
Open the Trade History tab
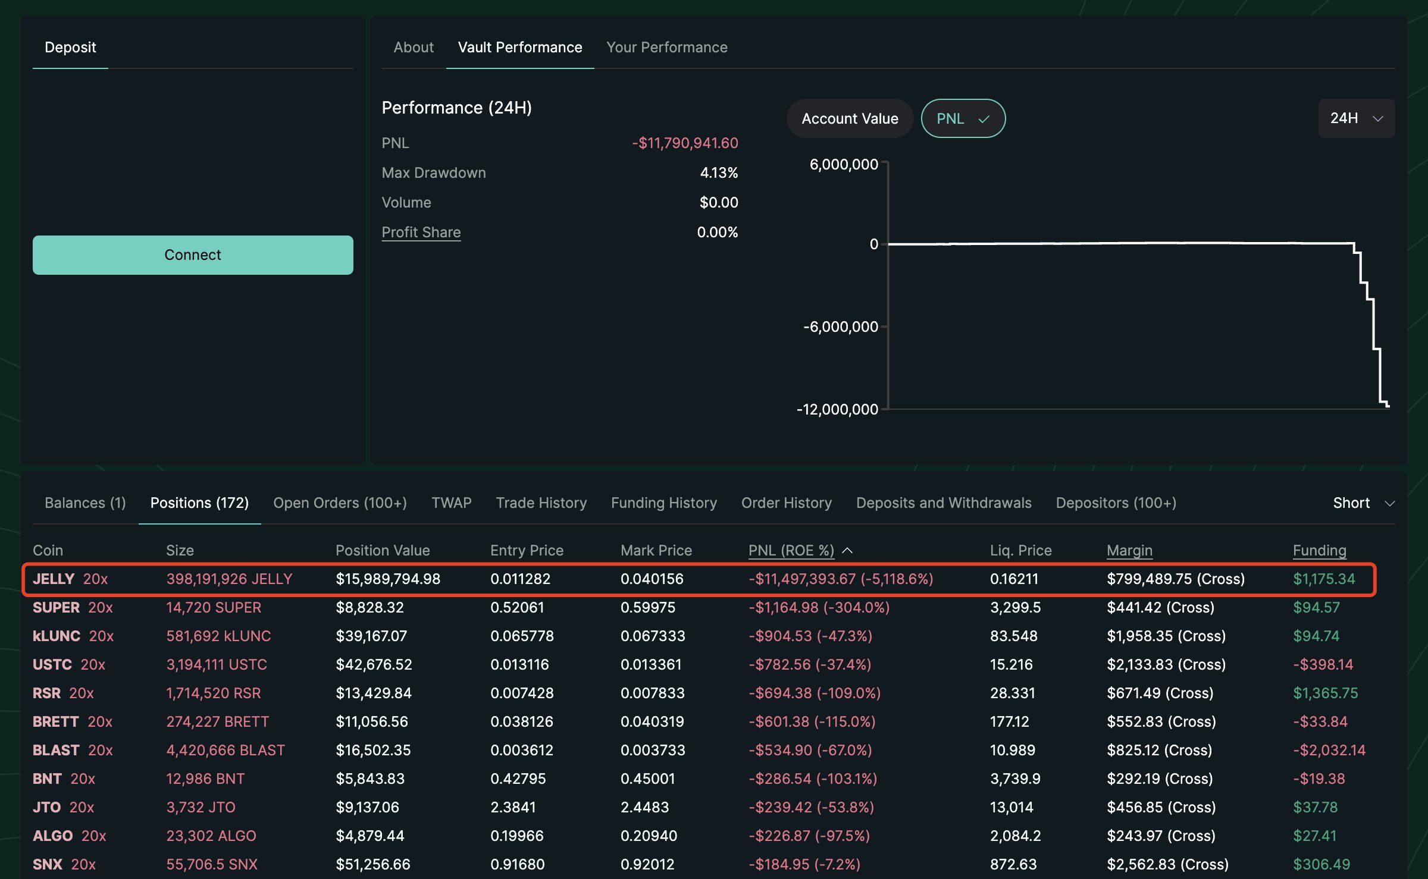click(541, 503)
